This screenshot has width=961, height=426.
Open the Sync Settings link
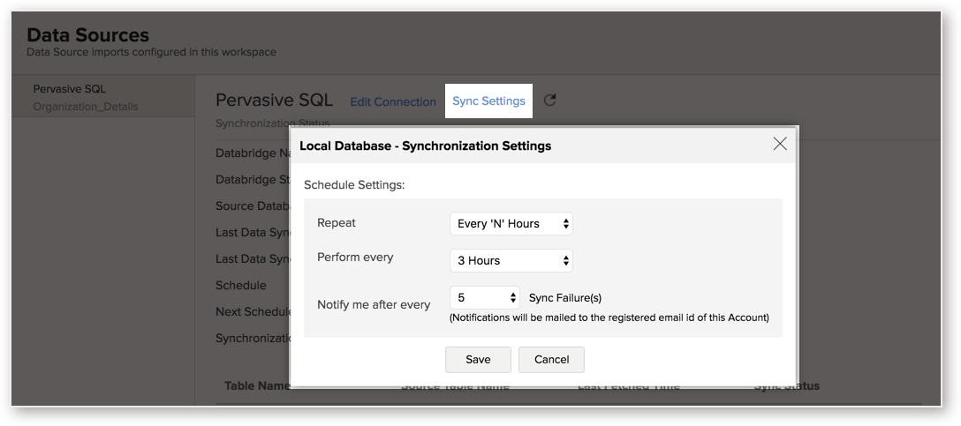point(488,101)
